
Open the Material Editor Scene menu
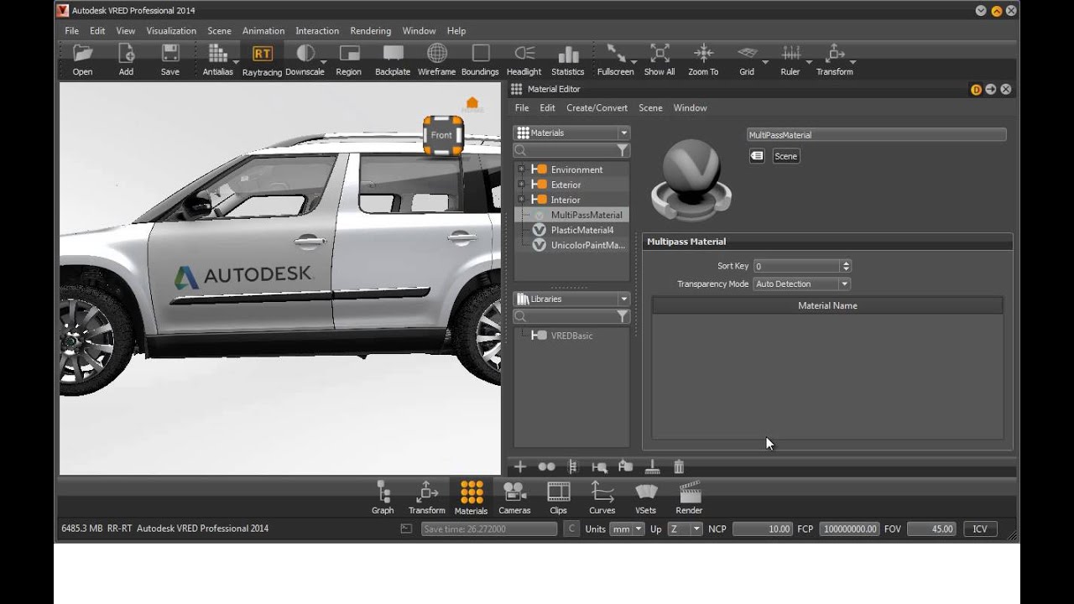pos(650,108)
